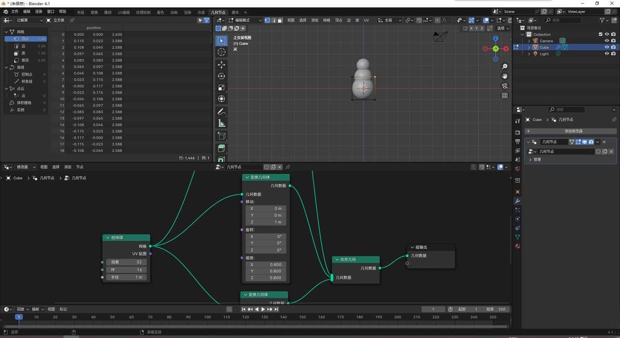Open the Render properties tab

(x=518, y=132)
